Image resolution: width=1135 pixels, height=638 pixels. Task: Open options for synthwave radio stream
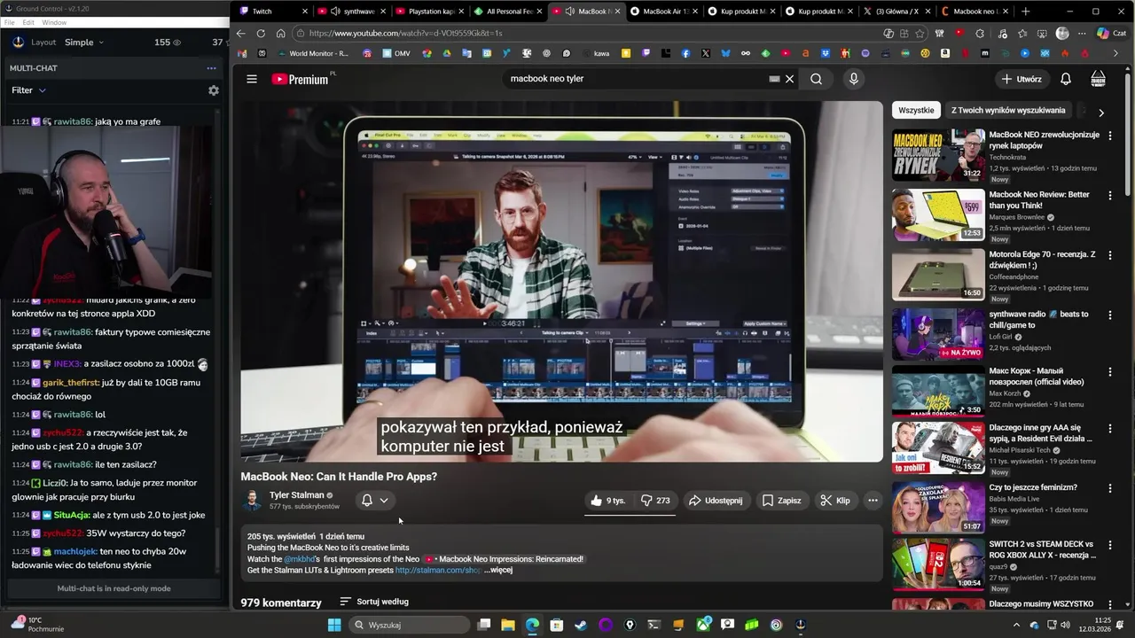coord(1109,315)
